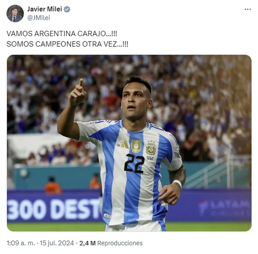
Task: Open the @JMilei handle link
Action: (x=38, y=18)
